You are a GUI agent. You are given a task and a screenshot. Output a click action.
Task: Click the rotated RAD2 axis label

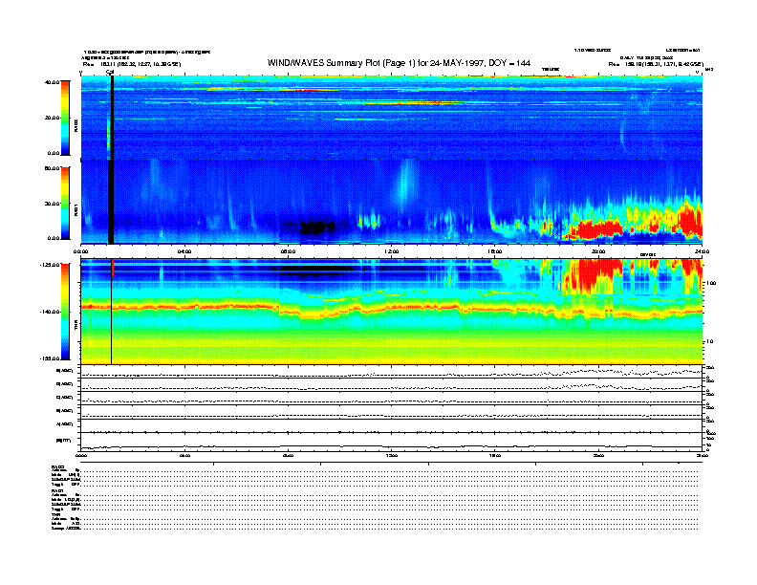pyautogui.click(x=76, y=125)
